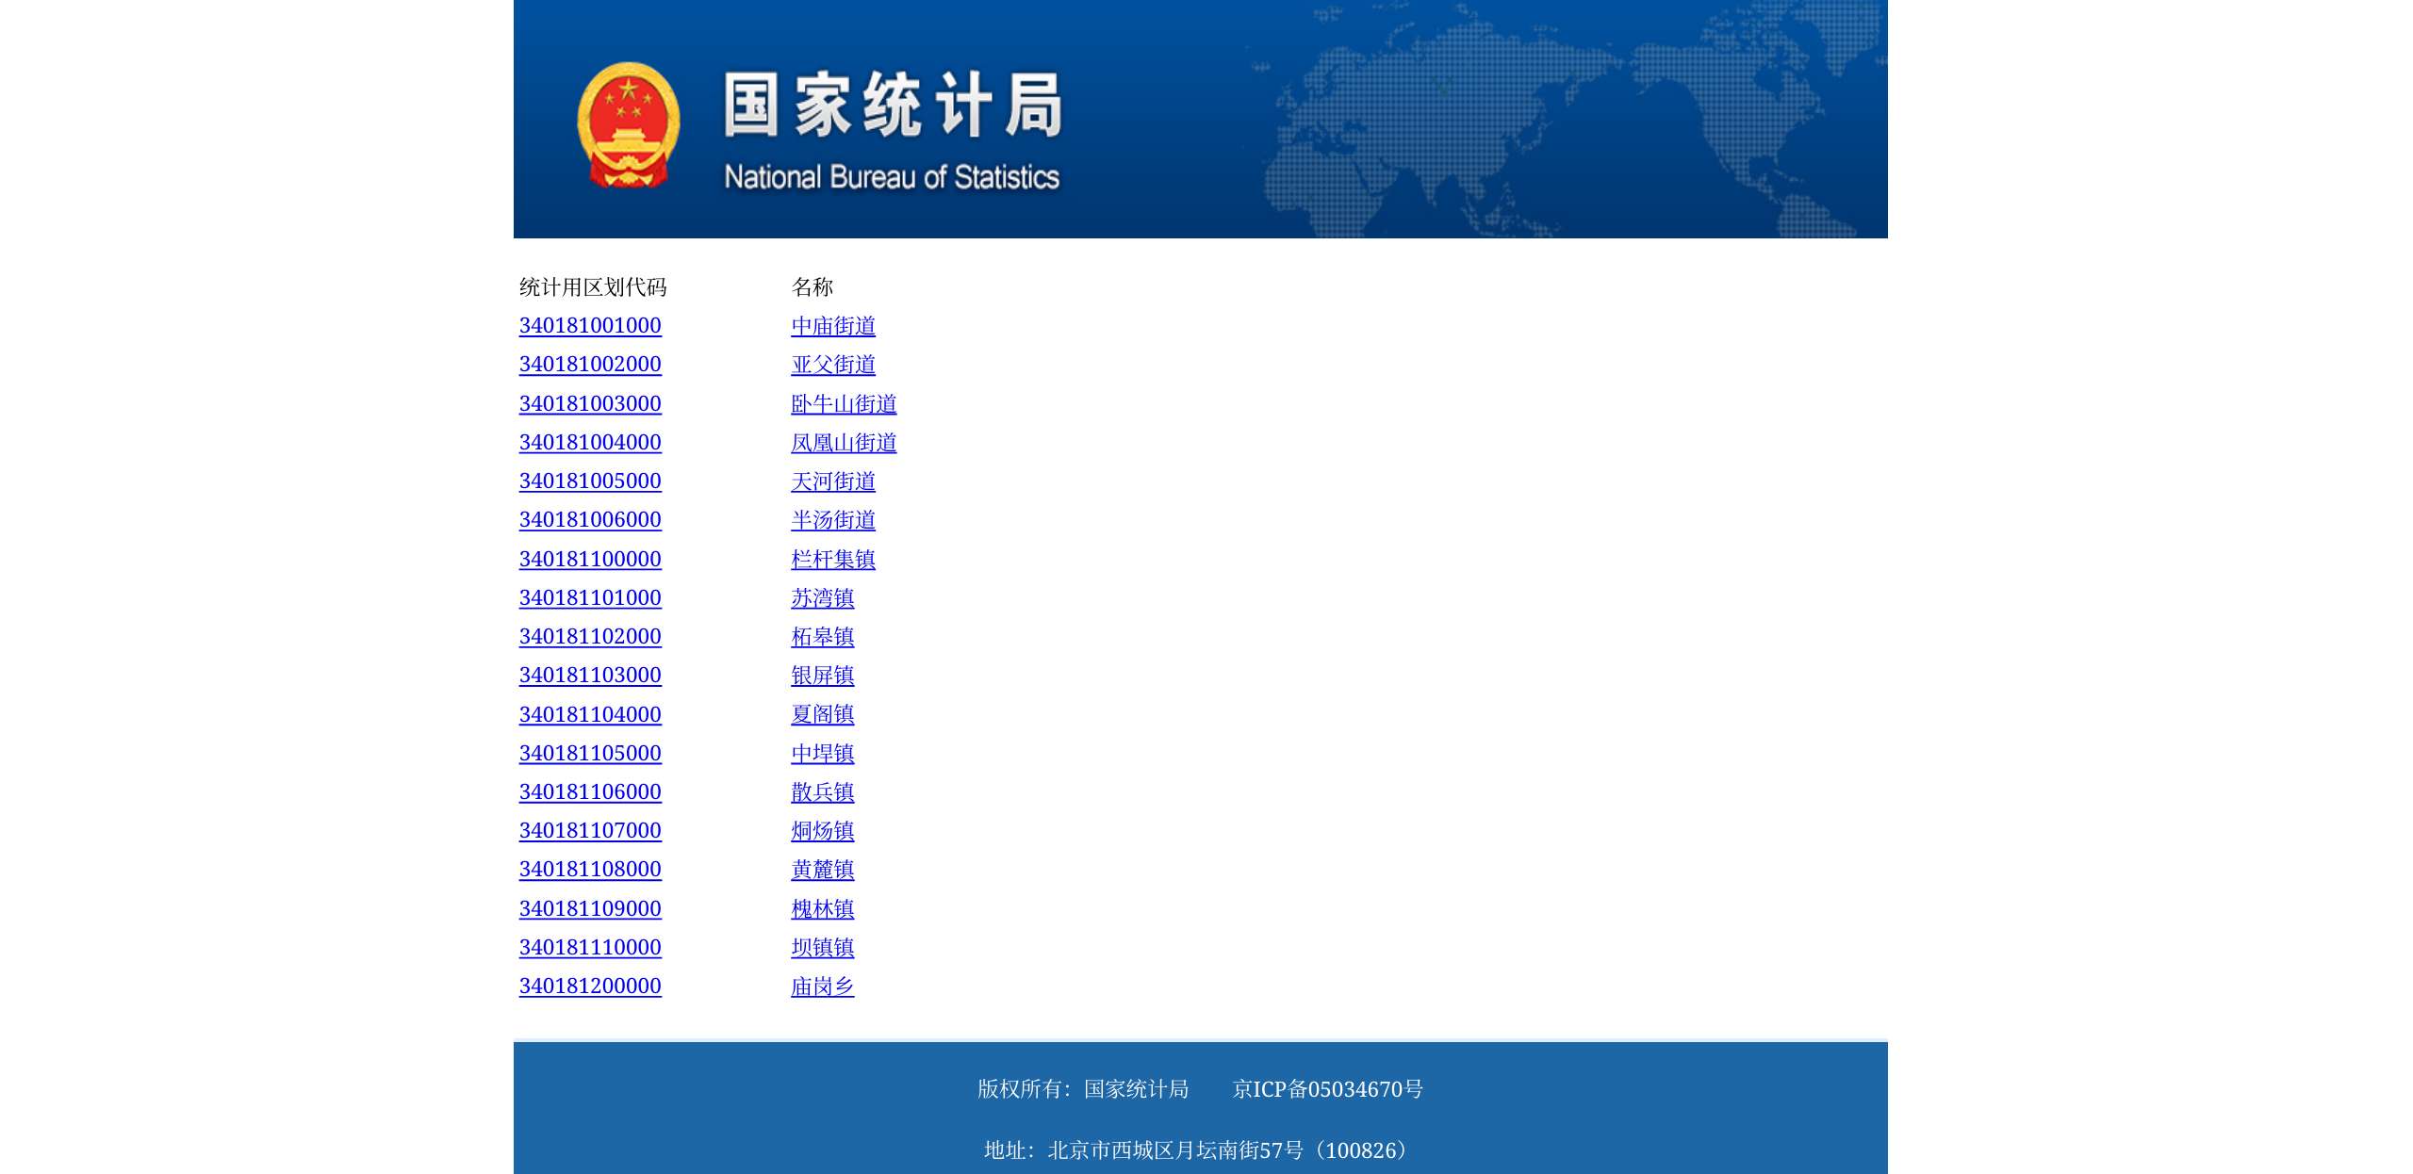Open the 半汤街道 link
This screenshot has width=2413, height=1174.
[833, 520]
